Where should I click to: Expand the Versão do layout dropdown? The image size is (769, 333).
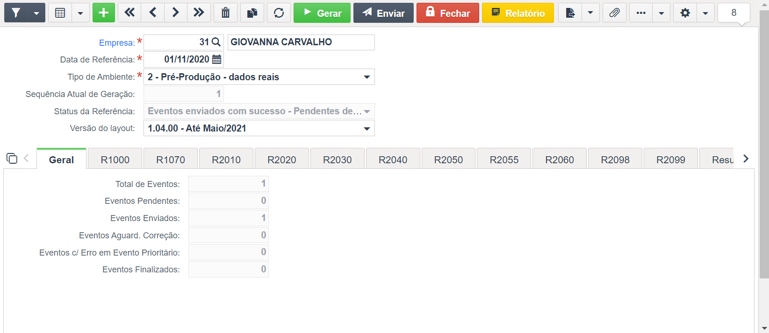[x=367, y=128]
